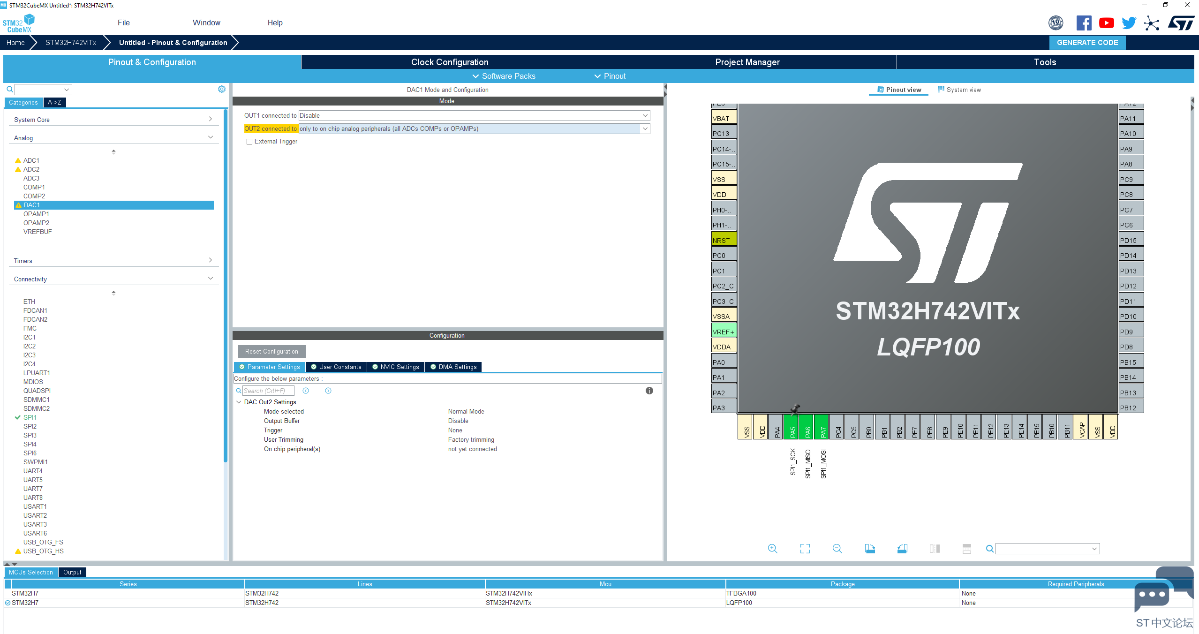The width and height of the screenshot is (1199, 634).
Task: Collapse the DAC Out2 Settings group
Action: [239, 402]
